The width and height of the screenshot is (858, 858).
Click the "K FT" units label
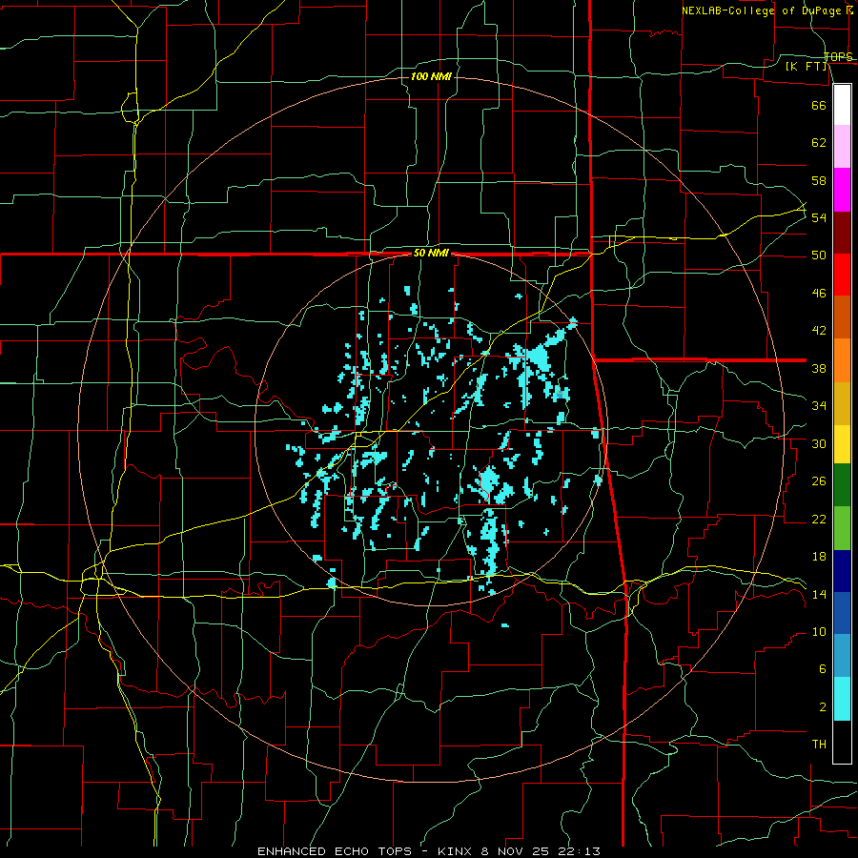807,66
